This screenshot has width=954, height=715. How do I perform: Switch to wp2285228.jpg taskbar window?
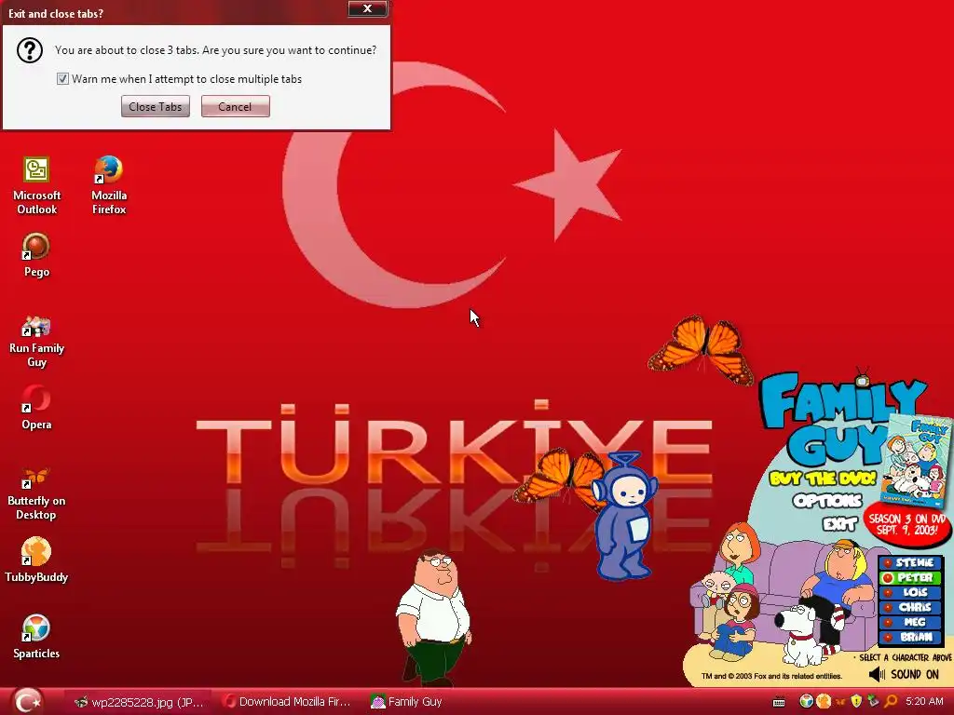(139, 702)
